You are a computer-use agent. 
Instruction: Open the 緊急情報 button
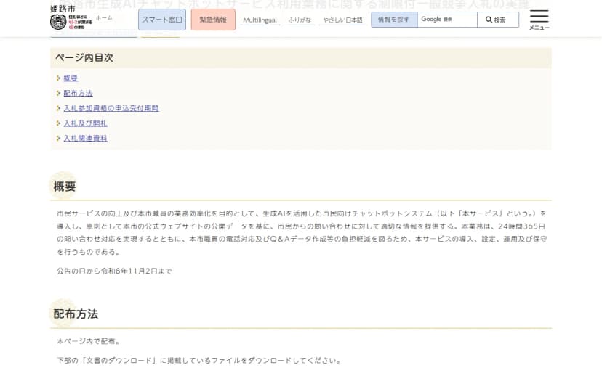tap(213, 20)
